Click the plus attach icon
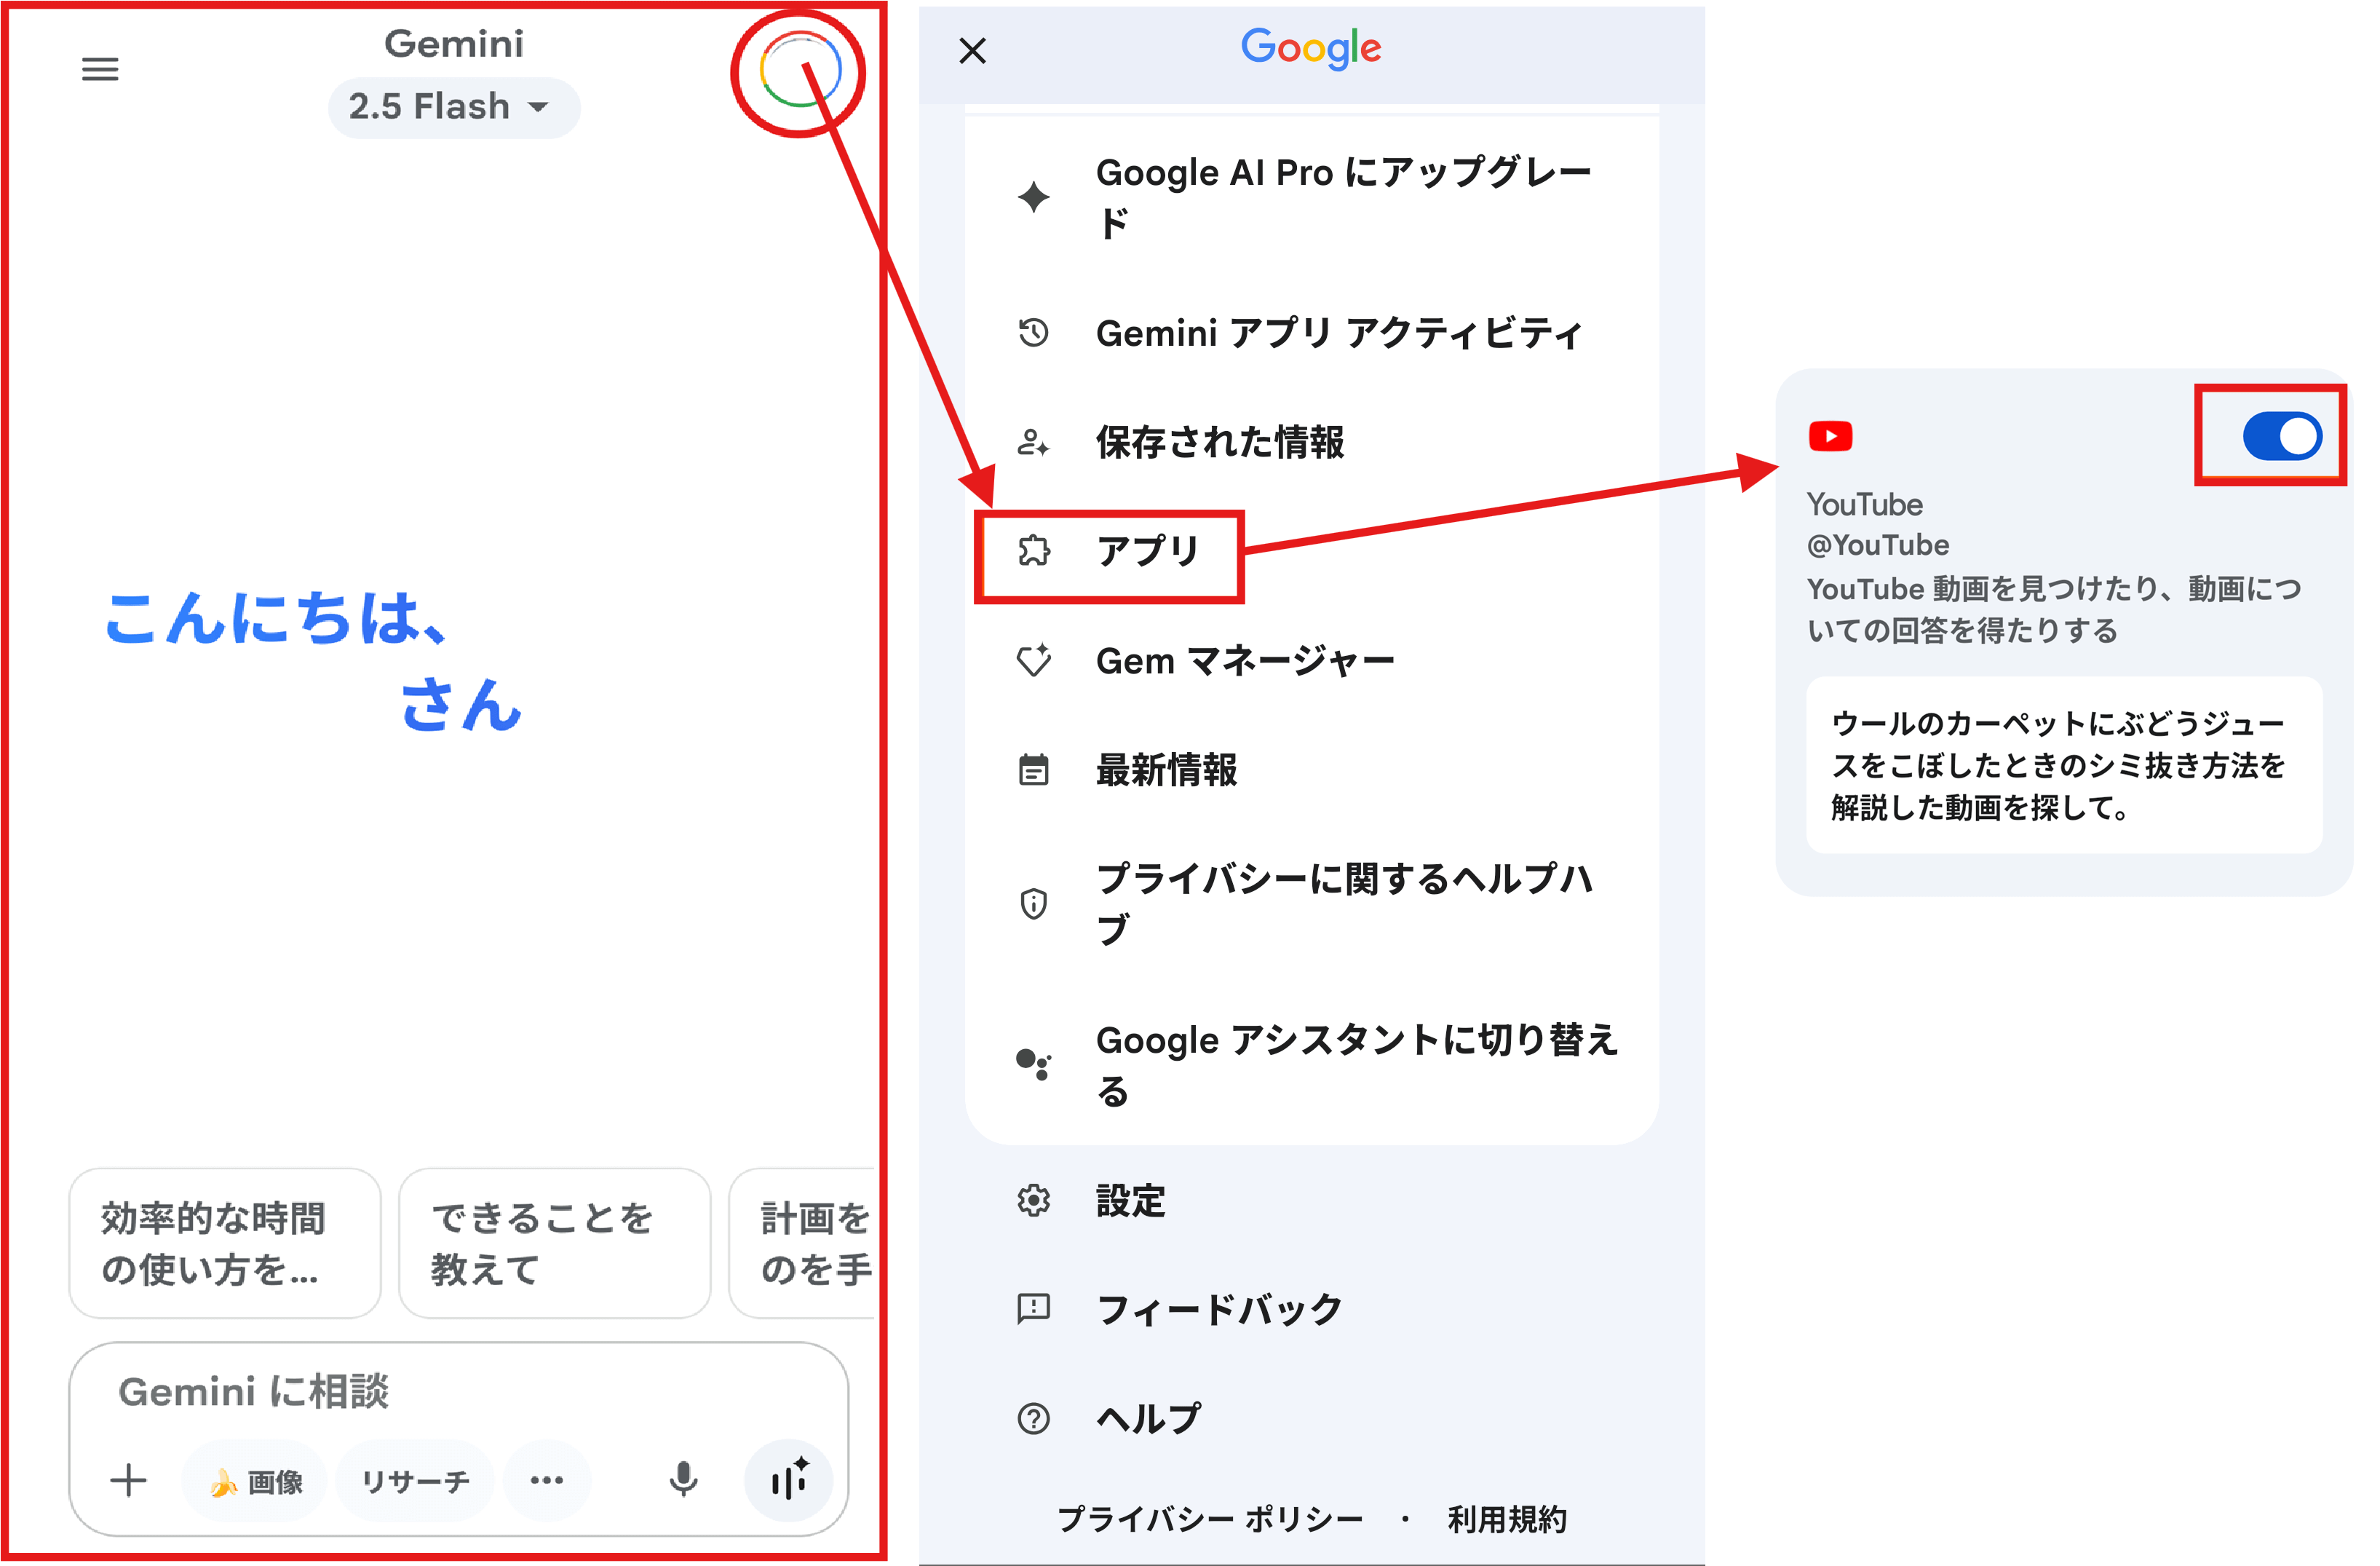This screenshot has height=1566, width=2380. pos(128,1480)
